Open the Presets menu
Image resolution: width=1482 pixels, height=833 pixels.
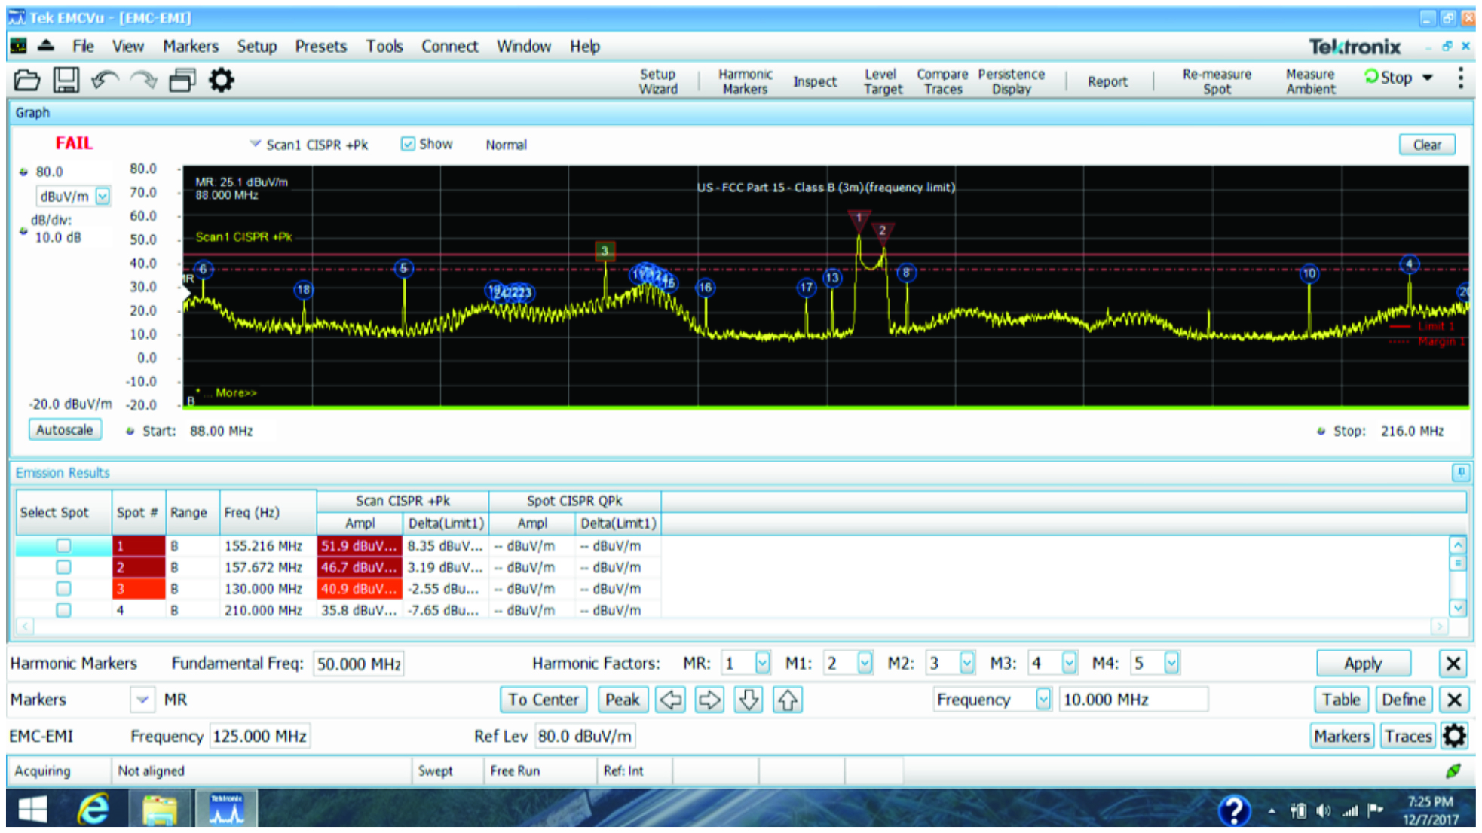pos(320,47)
